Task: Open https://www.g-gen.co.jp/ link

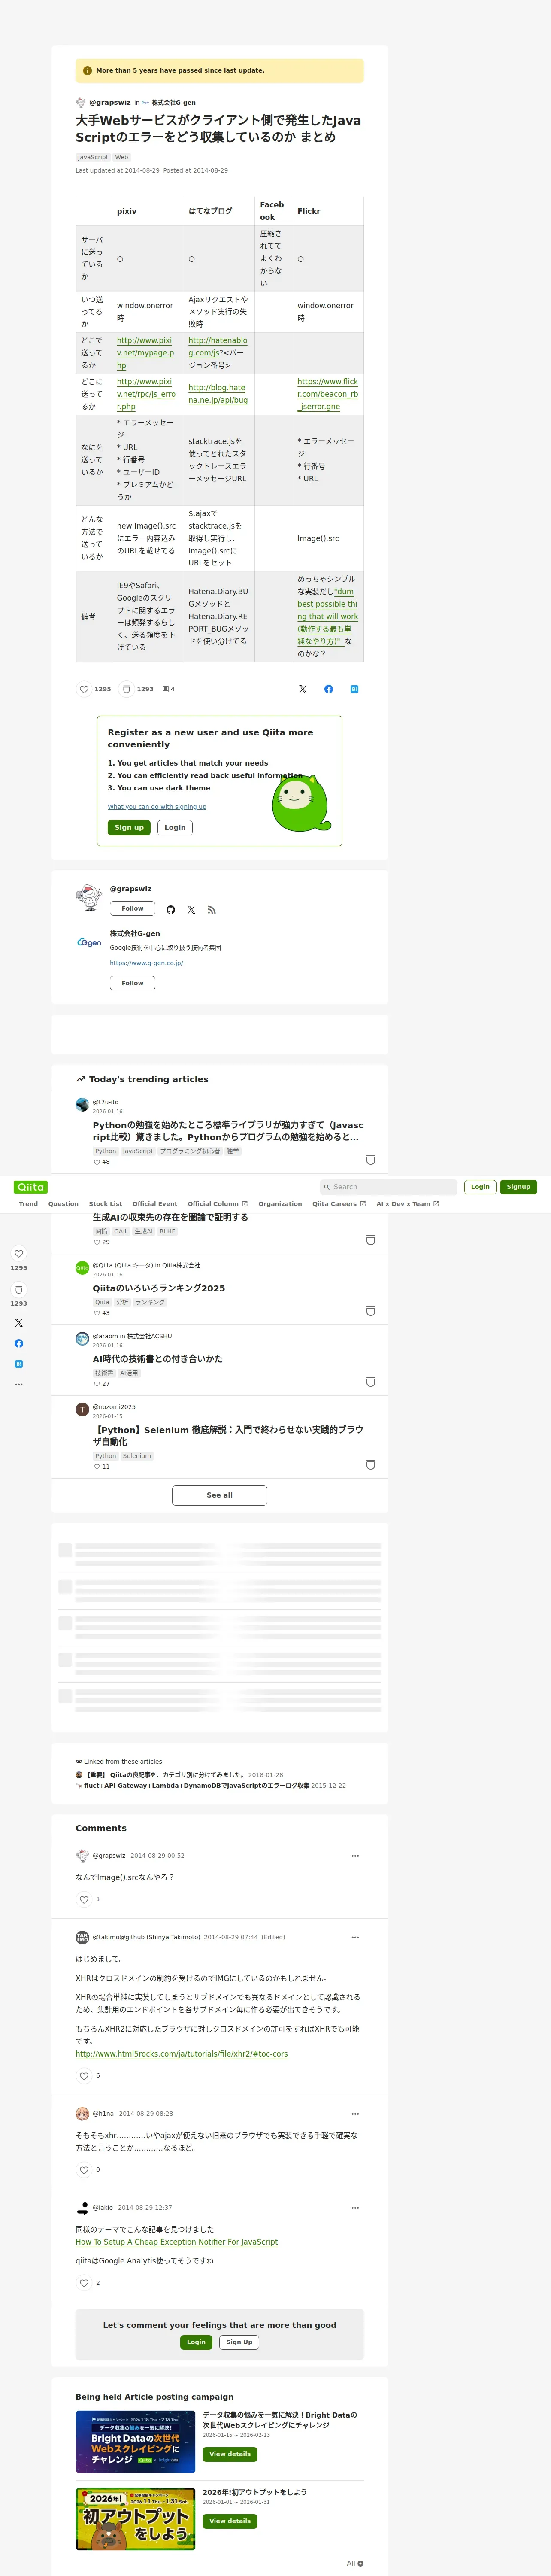Action: point(146,963)
